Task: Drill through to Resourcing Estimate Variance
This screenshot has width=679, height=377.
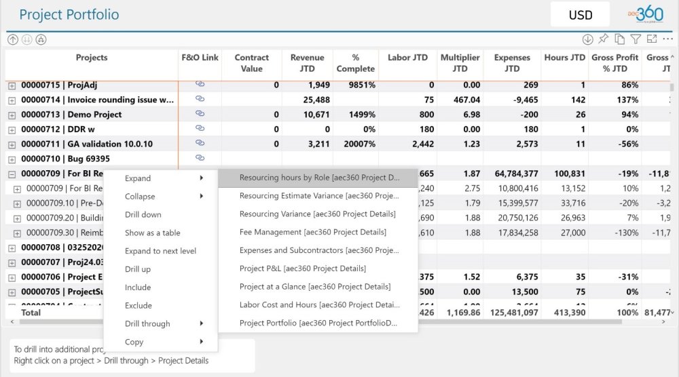Action: point(318,196)
